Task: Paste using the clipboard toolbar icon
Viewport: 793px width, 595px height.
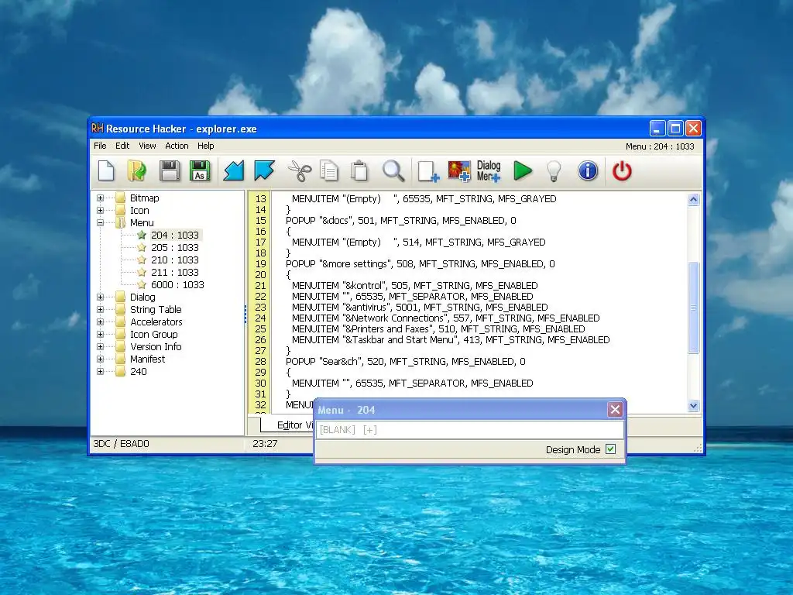Action: pyautogui.click(x=359, y=170)
